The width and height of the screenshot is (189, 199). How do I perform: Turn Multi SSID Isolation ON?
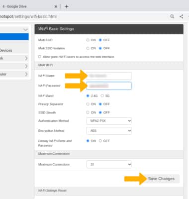pos(88,48)
